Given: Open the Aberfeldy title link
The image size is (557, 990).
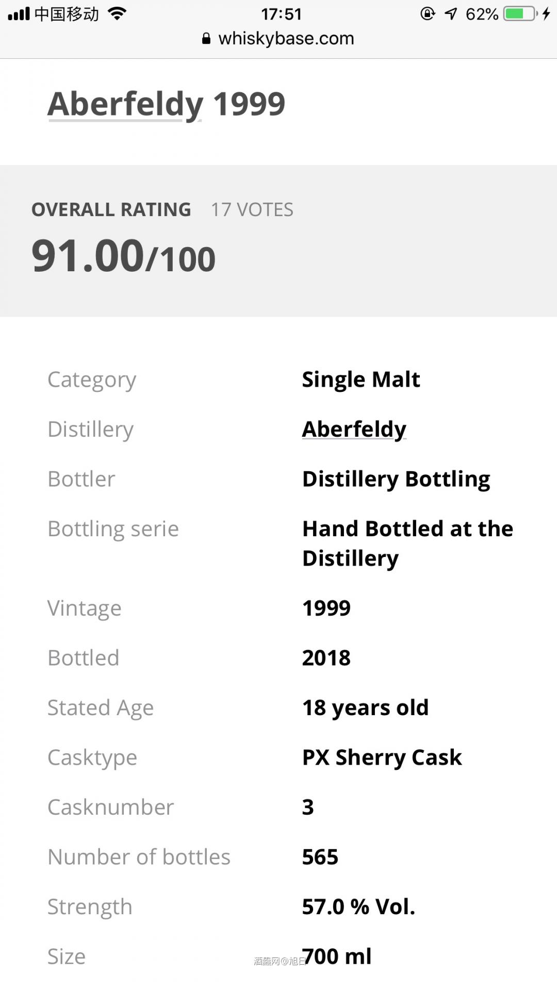Looking at the screenshot, I should 125,104.
